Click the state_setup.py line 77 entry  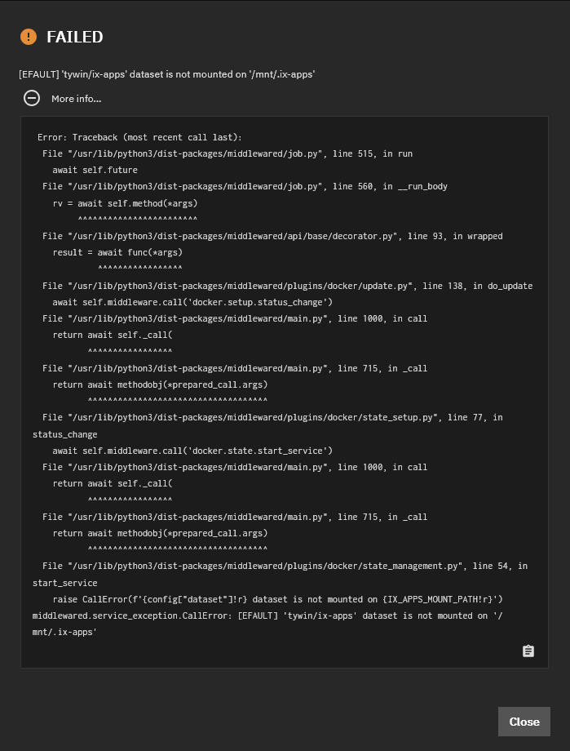[267, 426]
